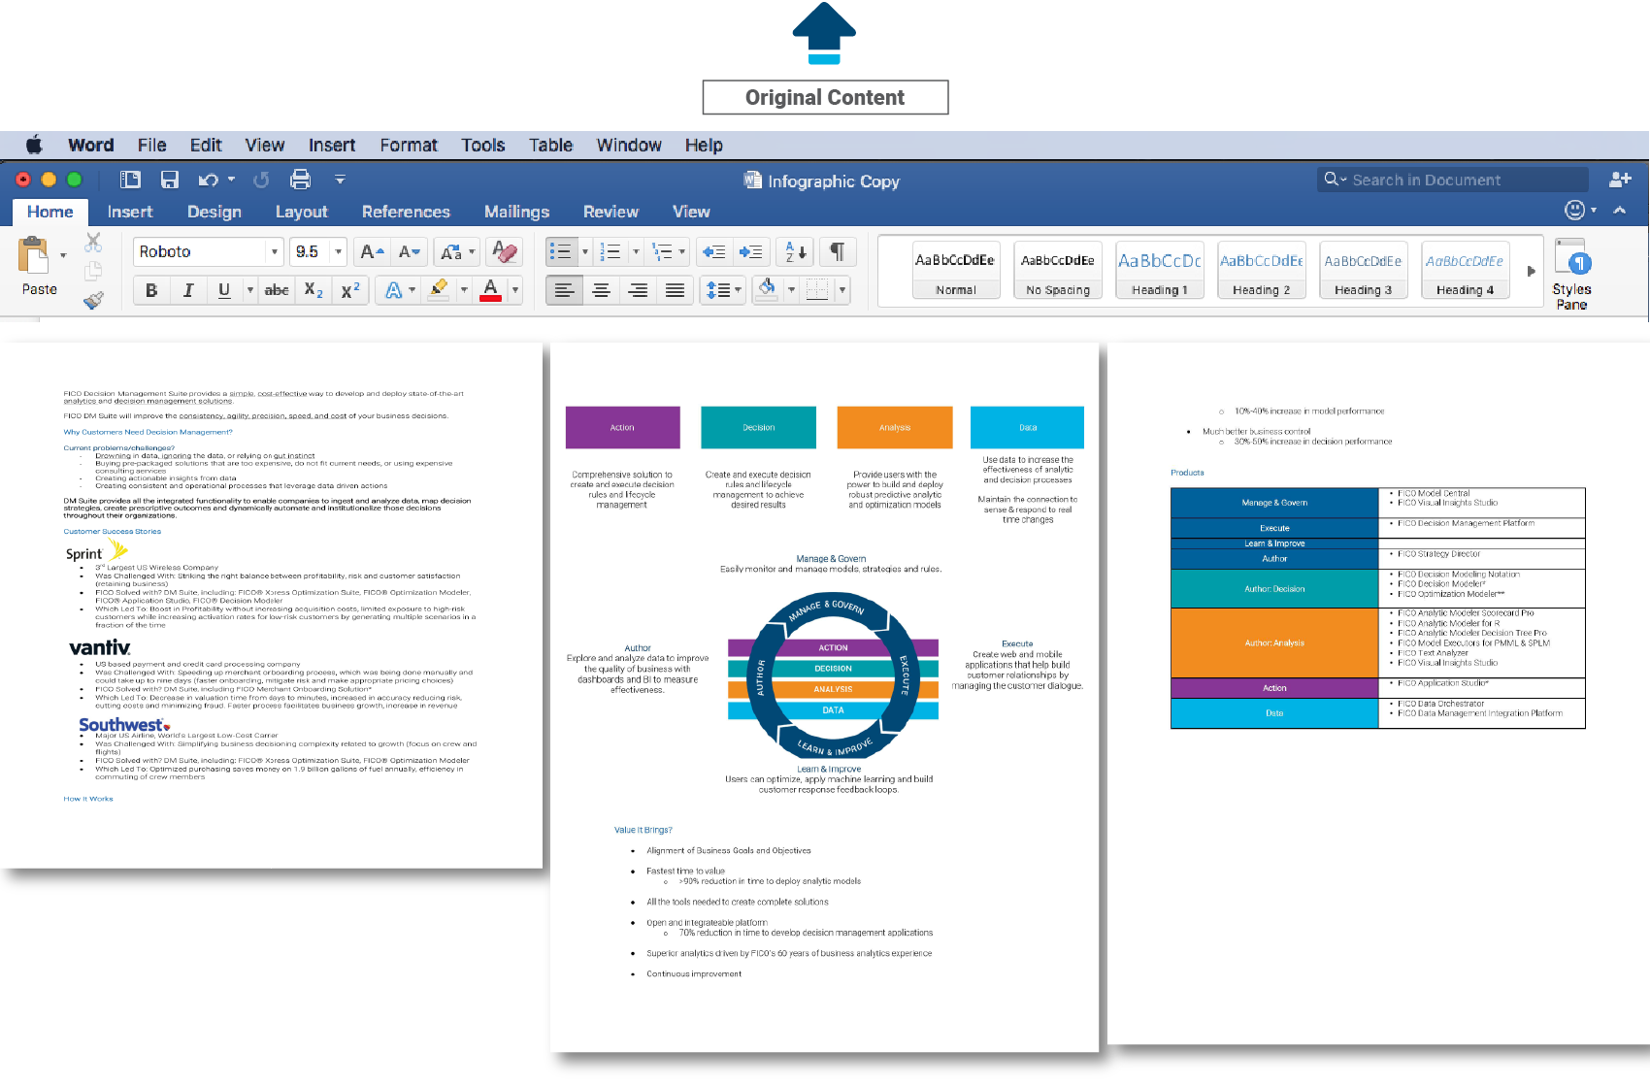Decrease paragraph indent
The width and height of the screenshot is (1650, 1086).
(x=714, y=252)
